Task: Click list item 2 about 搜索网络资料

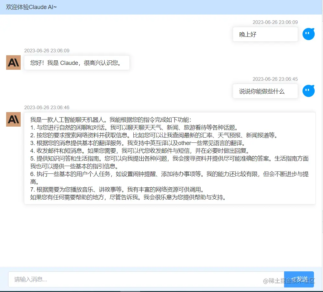Action: [x=154, y=135]
